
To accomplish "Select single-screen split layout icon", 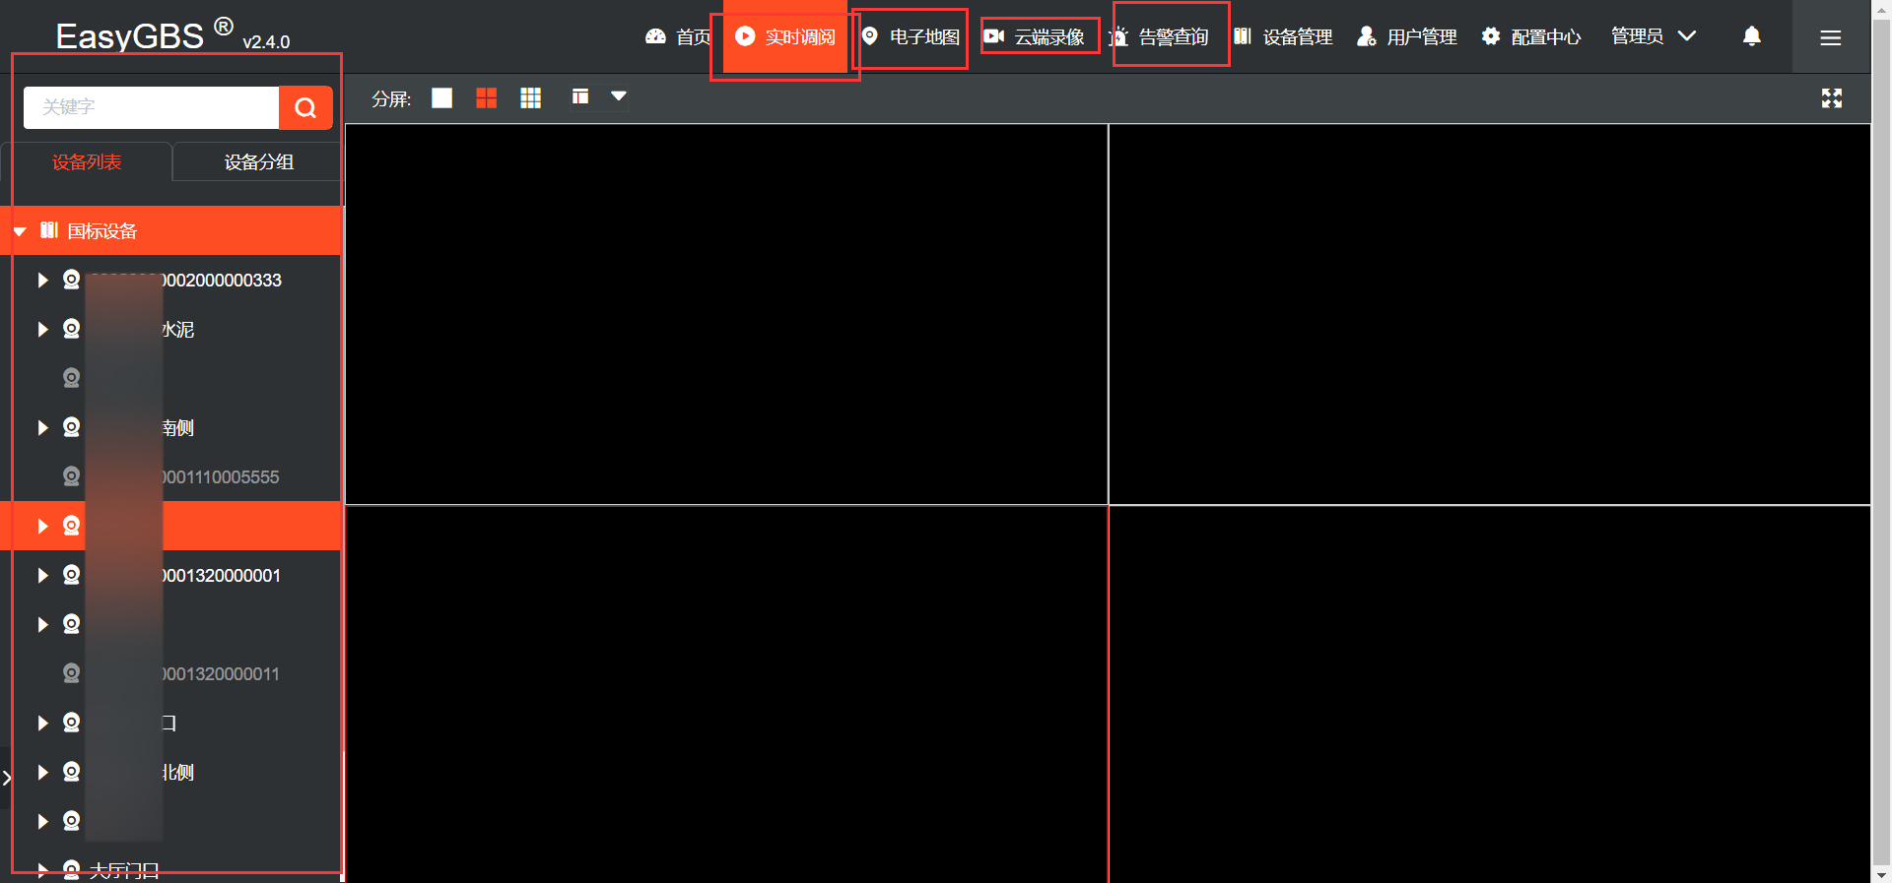I will pyautogui.click(x=441, y=97).
